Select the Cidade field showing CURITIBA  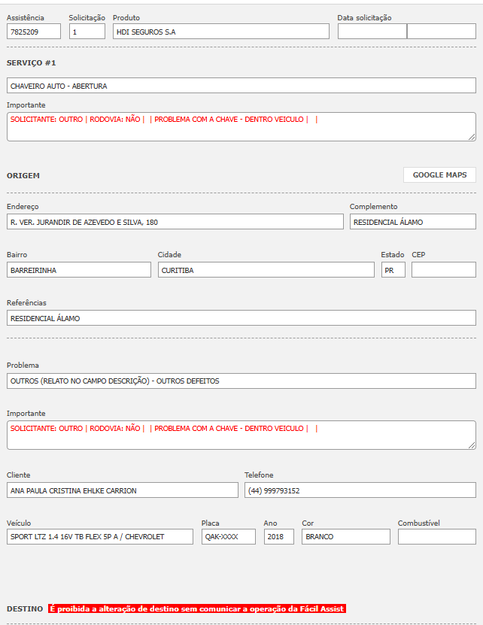pyautogui.click(x=266, y=270)
